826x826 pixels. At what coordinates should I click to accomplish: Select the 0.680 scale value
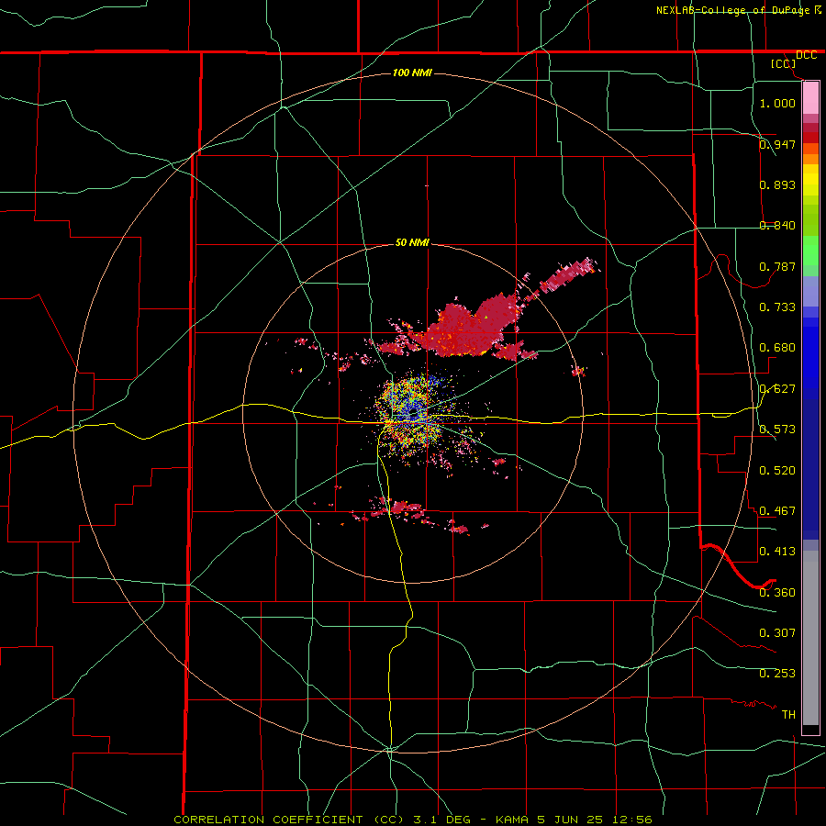coord(777,347)
